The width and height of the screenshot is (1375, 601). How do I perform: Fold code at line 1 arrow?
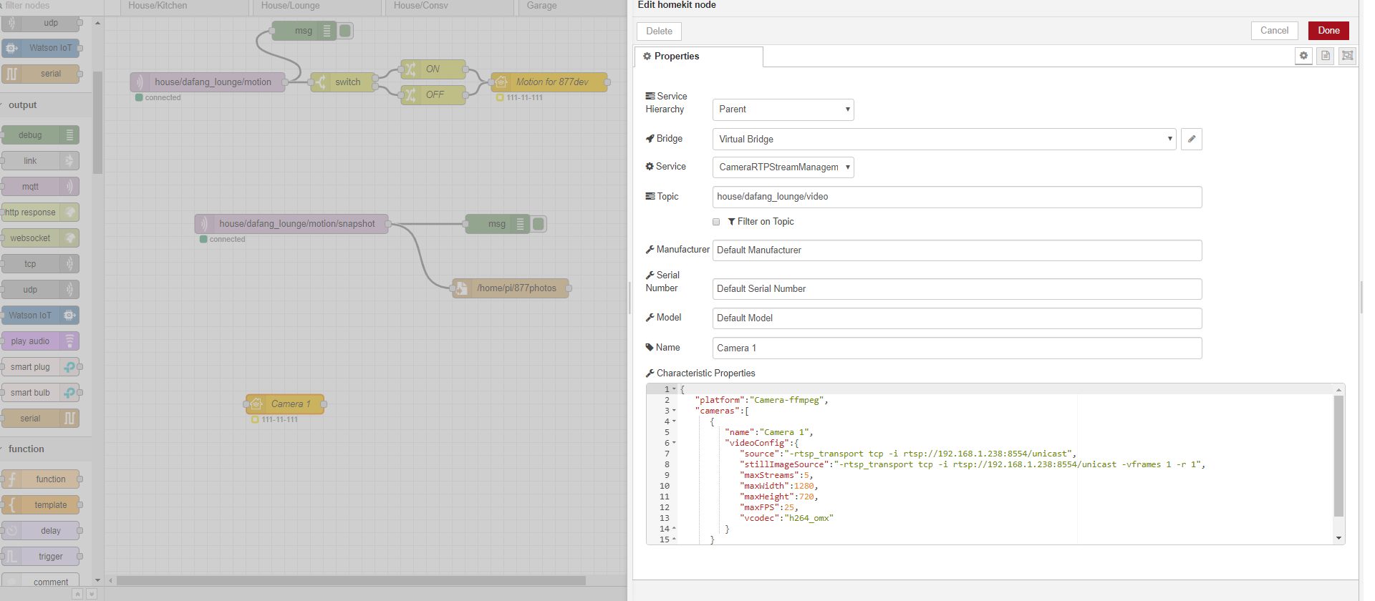[x=674, y=389]
